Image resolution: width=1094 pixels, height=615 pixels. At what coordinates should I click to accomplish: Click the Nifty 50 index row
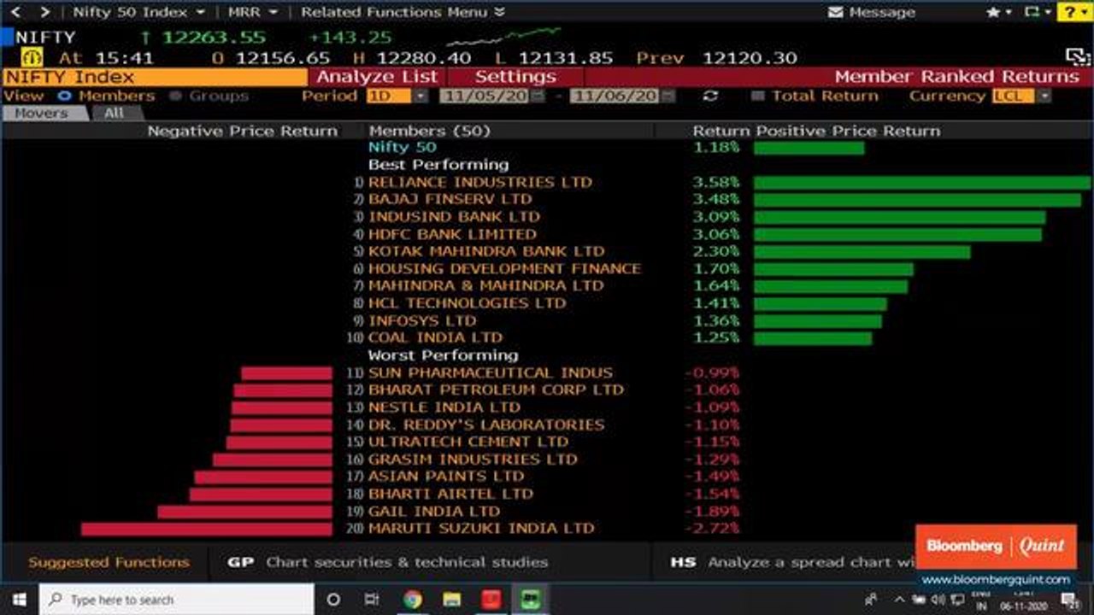coord(402,148)
